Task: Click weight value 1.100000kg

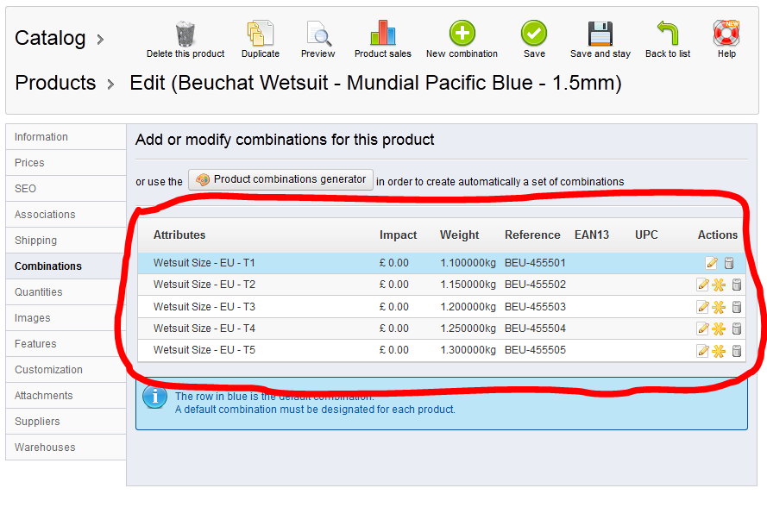Action: tap(468, 263)
